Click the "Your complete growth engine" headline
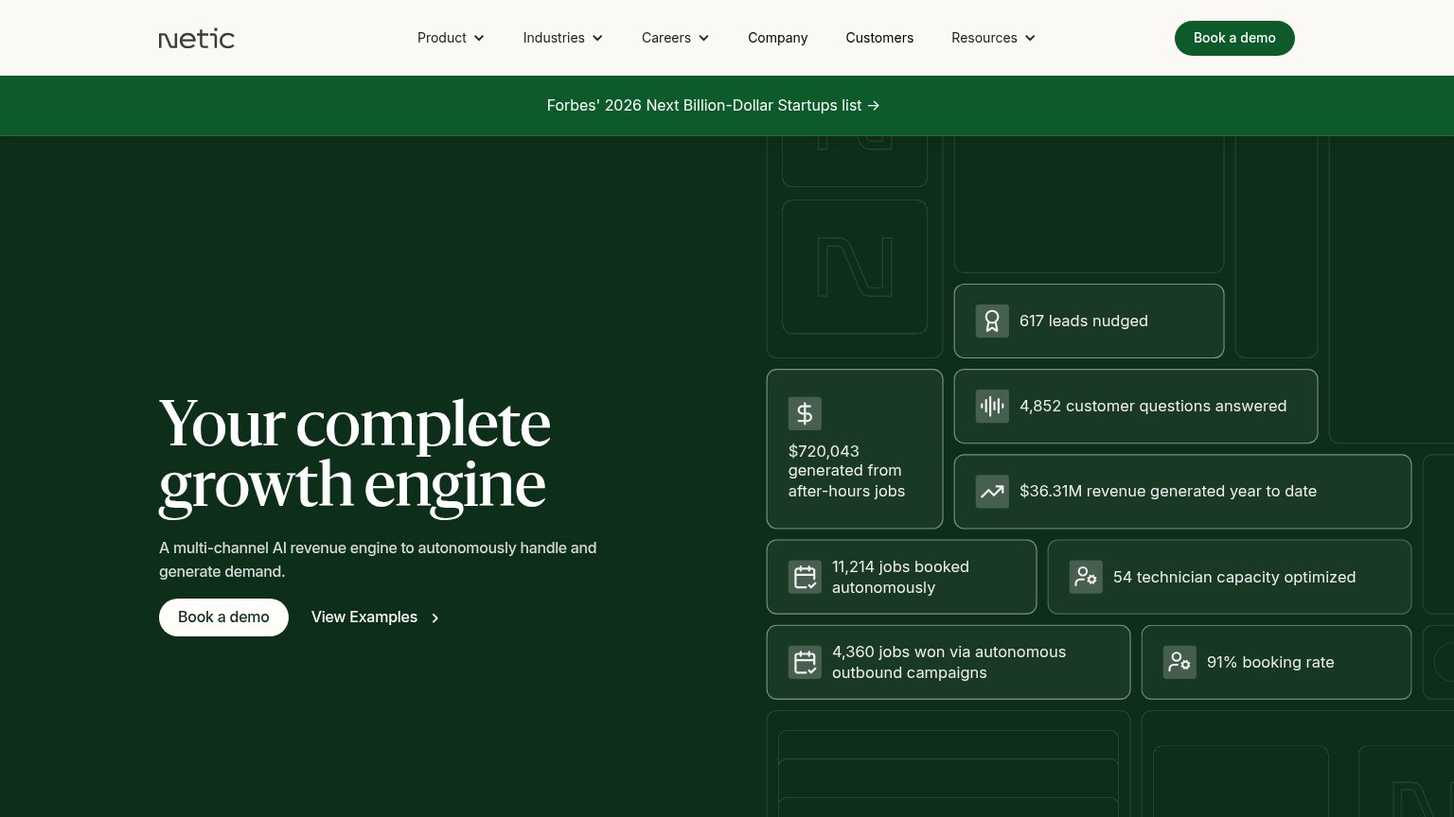The image size is (1454, 817). pyautogui.click(x=354, y=455)
